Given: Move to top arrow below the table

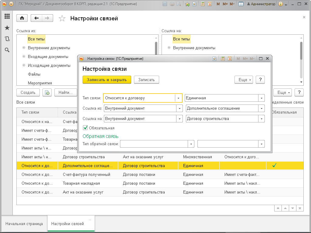Looking at the screenshot, I should 278,208.
